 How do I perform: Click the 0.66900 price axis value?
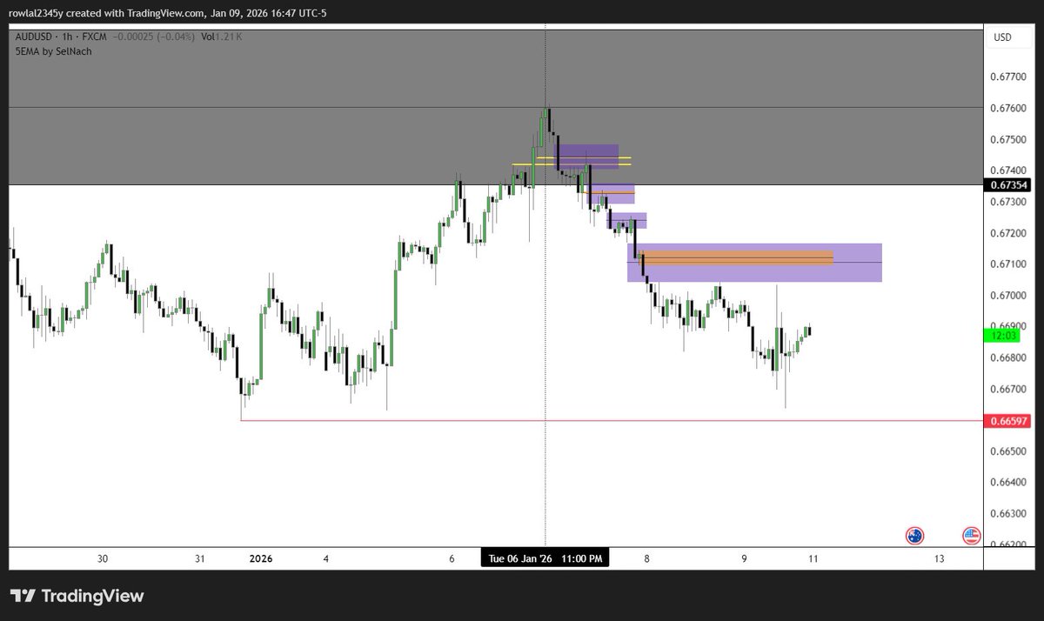coord(1007,326)
